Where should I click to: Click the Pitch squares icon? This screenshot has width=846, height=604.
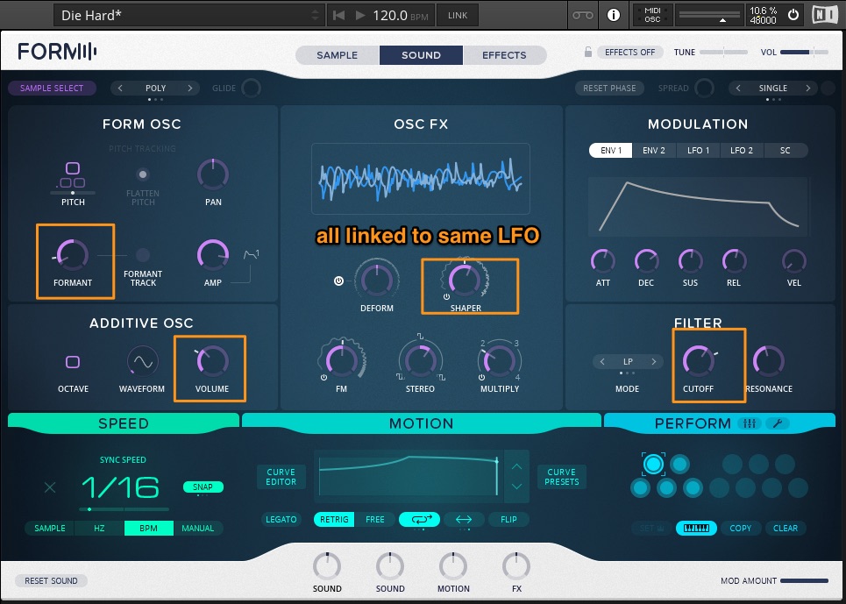coord(72,176)
